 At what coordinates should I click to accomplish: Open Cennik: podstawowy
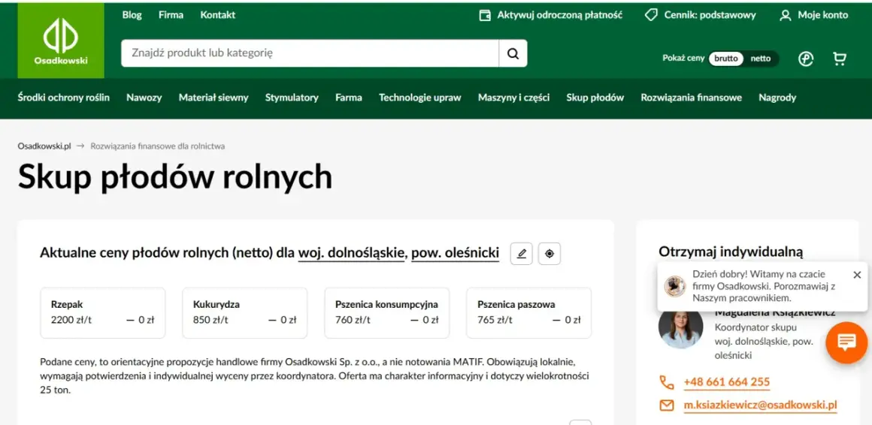tap(710, 15)
